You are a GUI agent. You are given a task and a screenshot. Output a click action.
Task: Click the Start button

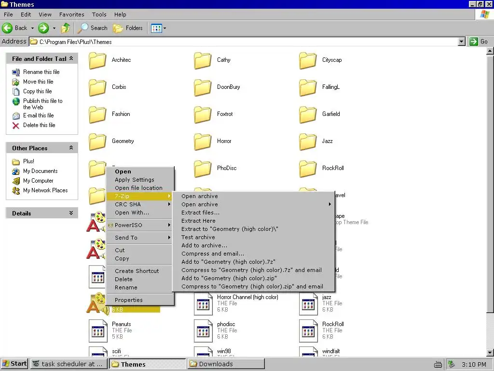(14, 364)
